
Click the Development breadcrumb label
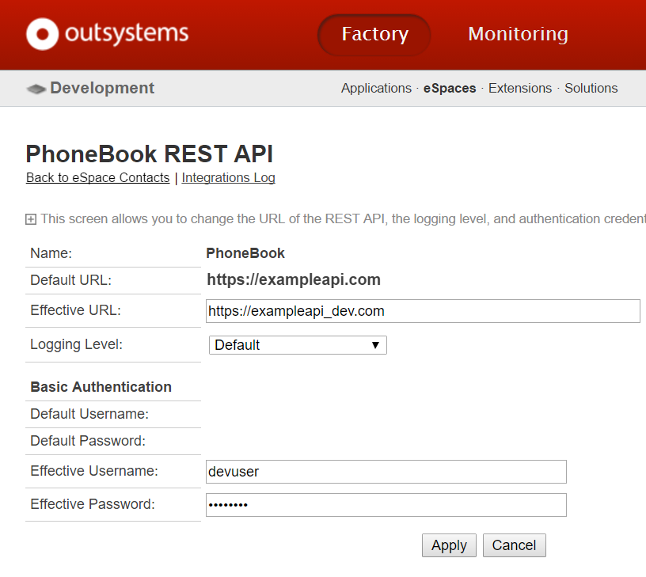point(101,88)
